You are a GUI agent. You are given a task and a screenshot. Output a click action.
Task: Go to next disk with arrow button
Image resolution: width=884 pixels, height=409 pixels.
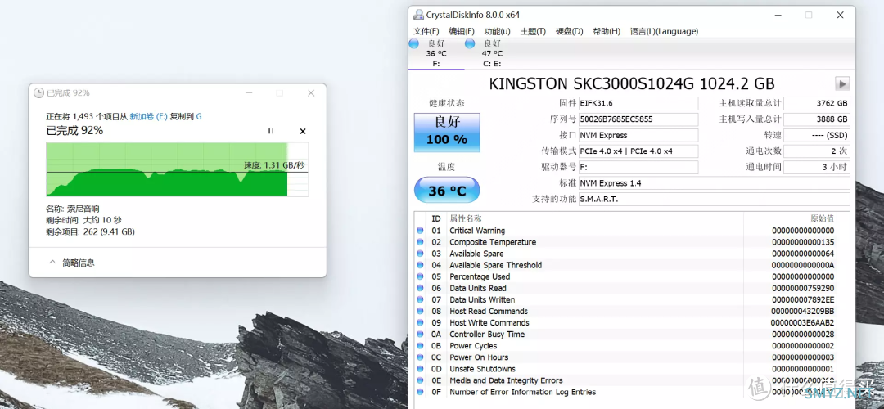pyautogui.click(x=841, y=83)
